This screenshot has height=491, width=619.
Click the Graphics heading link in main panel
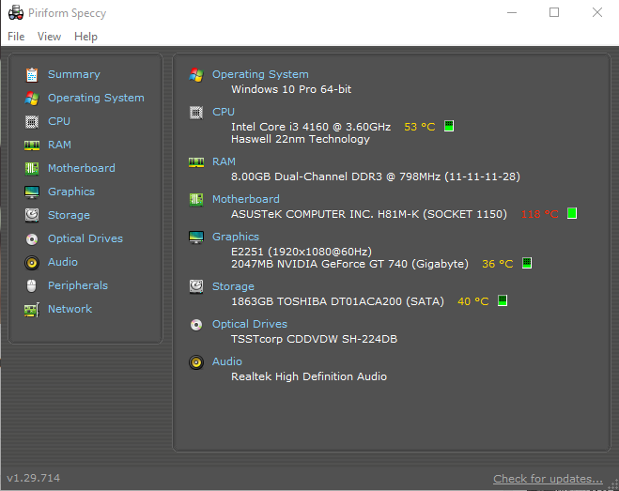236,237
